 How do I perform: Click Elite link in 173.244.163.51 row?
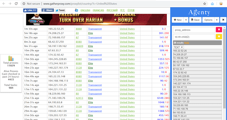pos(90,63)
